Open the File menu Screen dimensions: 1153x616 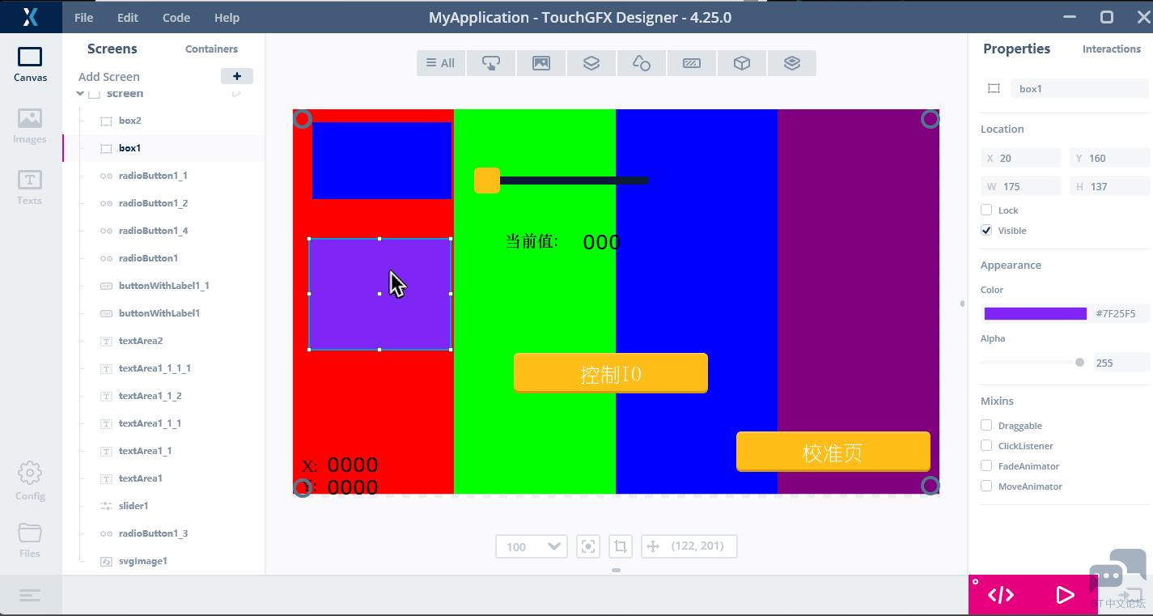click(x=83, y=17)
